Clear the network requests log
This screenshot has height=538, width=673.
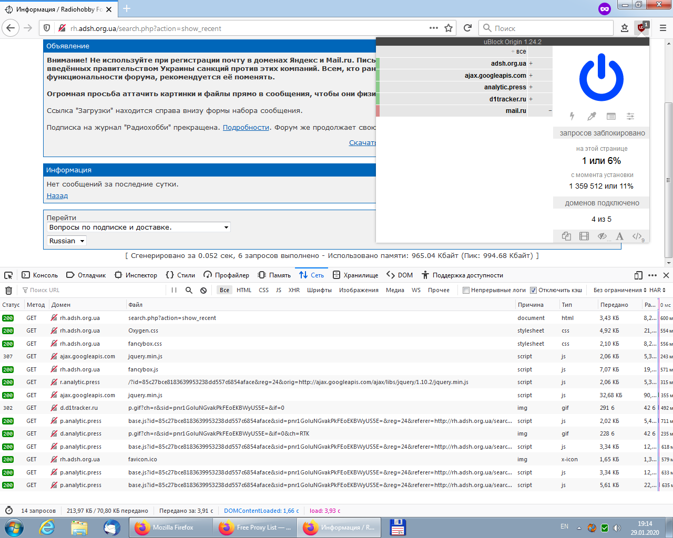click(x=8, y=289)
